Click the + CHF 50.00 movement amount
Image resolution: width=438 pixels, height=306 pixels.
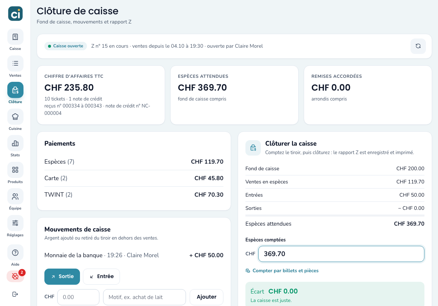tap(206, 255)
